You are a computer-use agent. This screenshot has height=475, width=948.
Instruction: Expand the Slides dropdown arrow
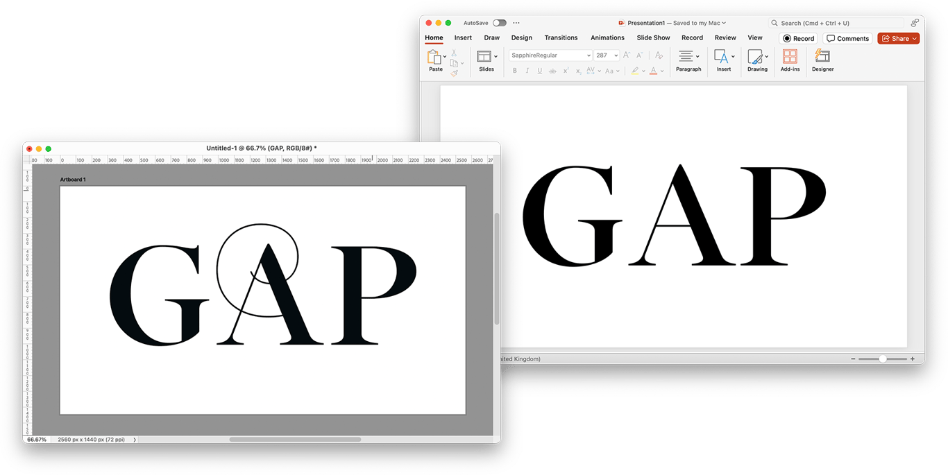tap(496, 57)
